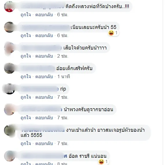Screen dimensions: 165x165
Task: Open avatar beside the 'rip' comment
Action: [9, 89]
